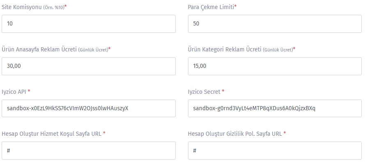
Task: Click the red asterisk next to Iyzico Secret
Action: (x=223, y=91)
